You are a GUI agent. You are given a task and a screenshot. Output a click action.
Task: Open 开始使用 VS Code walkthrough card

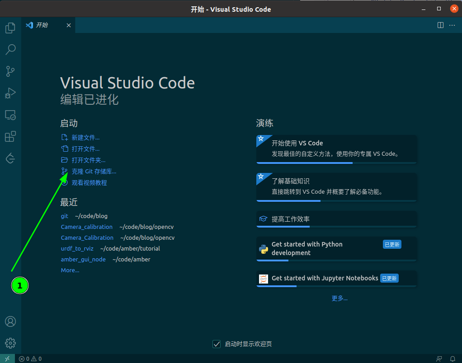pyautogui.click(x=336, y=149)
